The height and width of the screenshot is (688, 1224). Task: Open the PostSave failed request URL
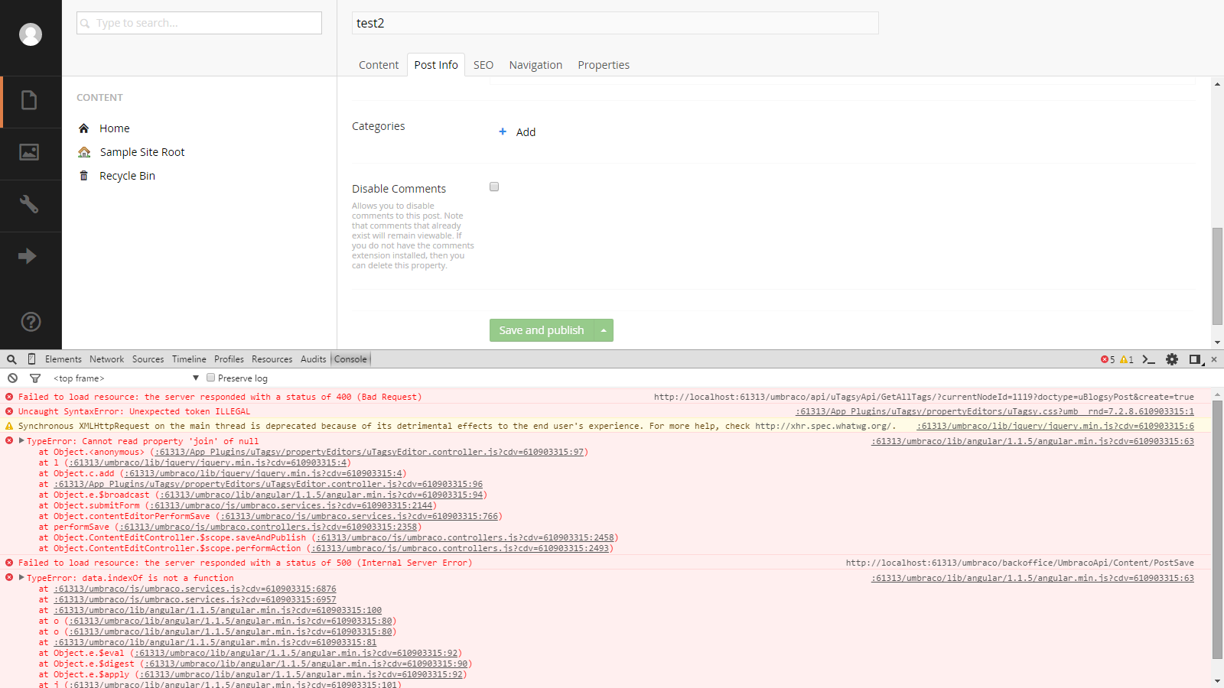point(1020,563)
